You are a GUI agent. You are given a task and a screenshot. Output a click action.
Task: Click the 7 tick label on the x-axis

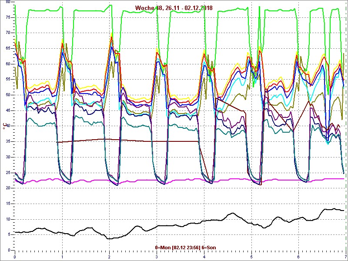[x=345, y=257]
